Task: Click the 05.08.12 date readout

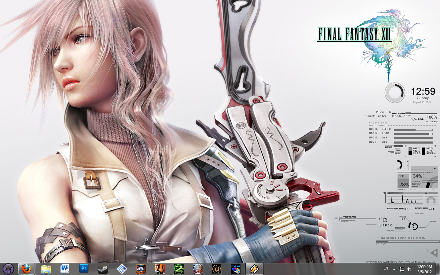Action: pyautogui.click(x=385, y=225)
